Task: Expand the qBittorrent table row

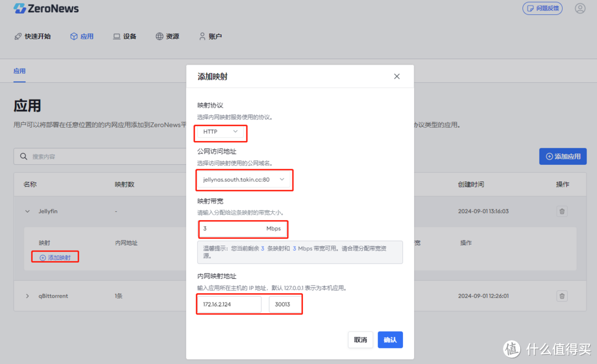Action: 27,296
